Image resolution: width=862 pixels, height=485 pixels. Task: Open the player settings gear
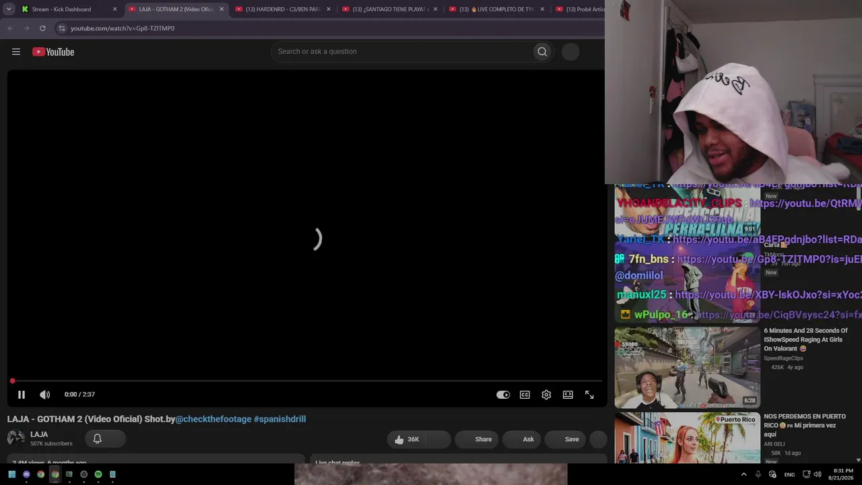[x=546, y=395]
